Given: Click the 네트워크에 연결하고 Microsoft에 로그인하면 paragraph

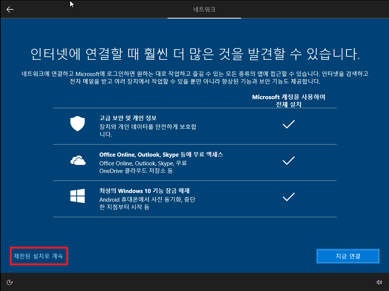Looking at the screenshot, I should (x=195, y=78).
